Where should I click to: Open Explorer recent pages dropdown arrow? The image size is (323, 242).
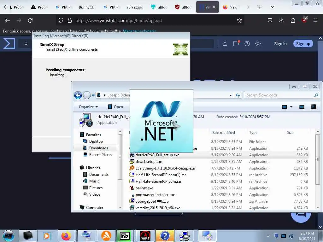tap(93, 95)
